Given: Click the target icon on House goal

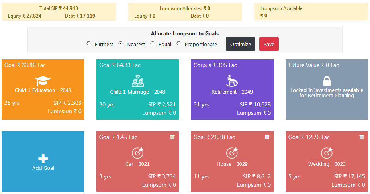Looking at the screenshot, I should click(232, 153).
